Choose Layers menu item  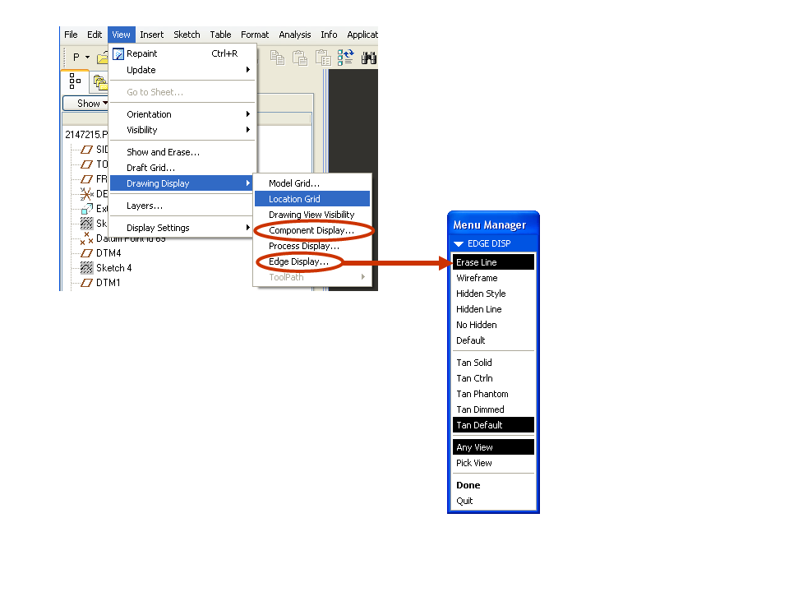click(183, 206)
